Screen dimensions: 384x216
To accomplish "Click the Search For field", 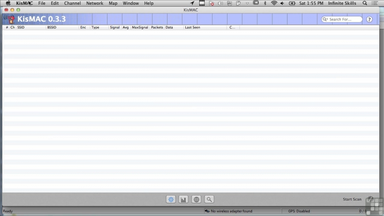I will [x=342, y=19].
